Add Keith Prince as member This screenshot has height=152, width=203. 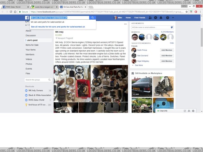tap(167, 50)
